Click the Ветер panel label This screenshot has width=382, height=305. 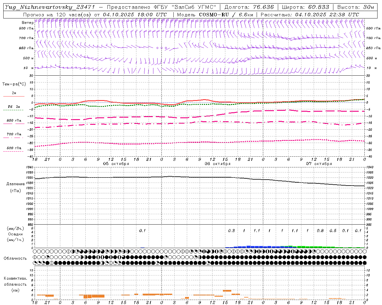pos(27,23)
